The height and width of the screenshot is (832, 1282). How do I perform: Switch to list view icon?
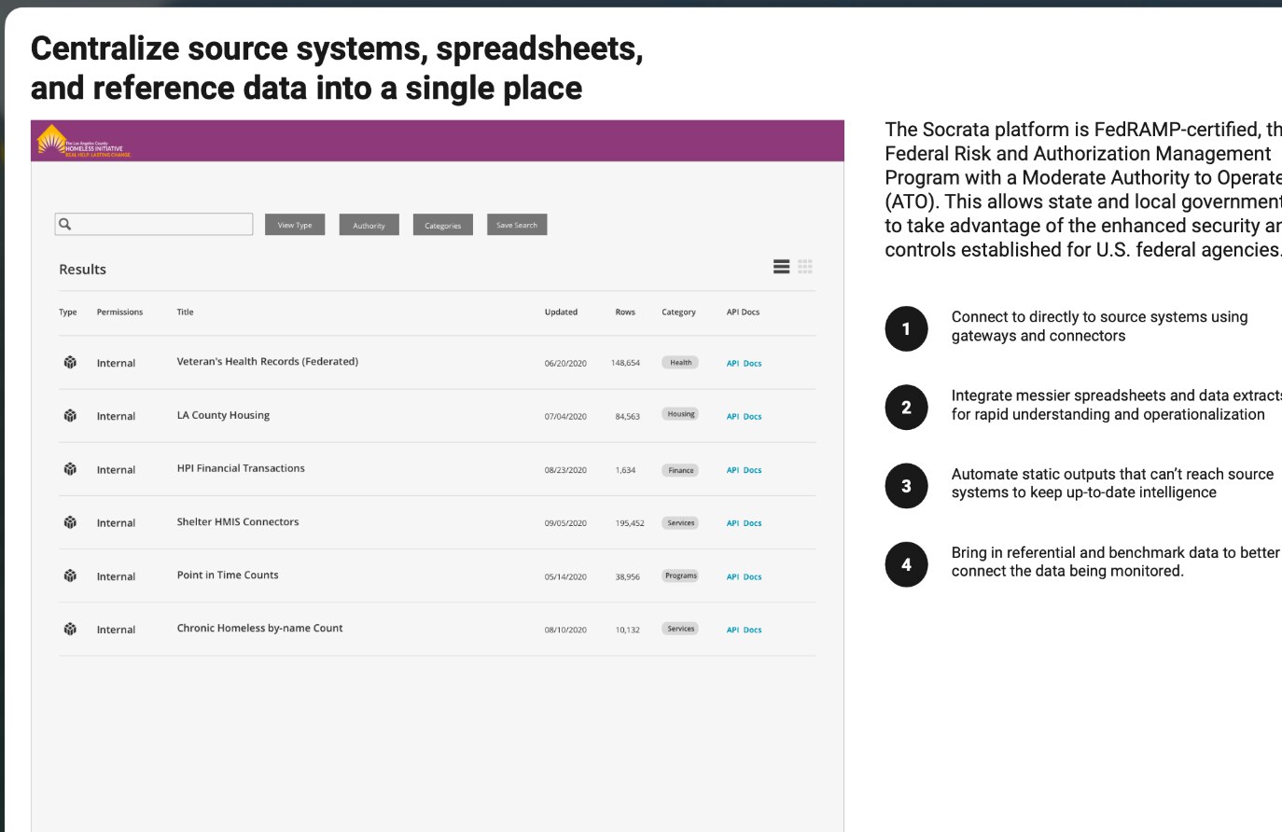point(782,267)
